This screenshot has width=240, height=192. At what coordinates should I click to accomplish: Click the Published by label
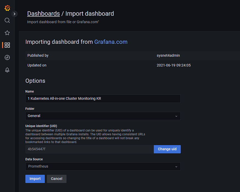click(38, 55)
